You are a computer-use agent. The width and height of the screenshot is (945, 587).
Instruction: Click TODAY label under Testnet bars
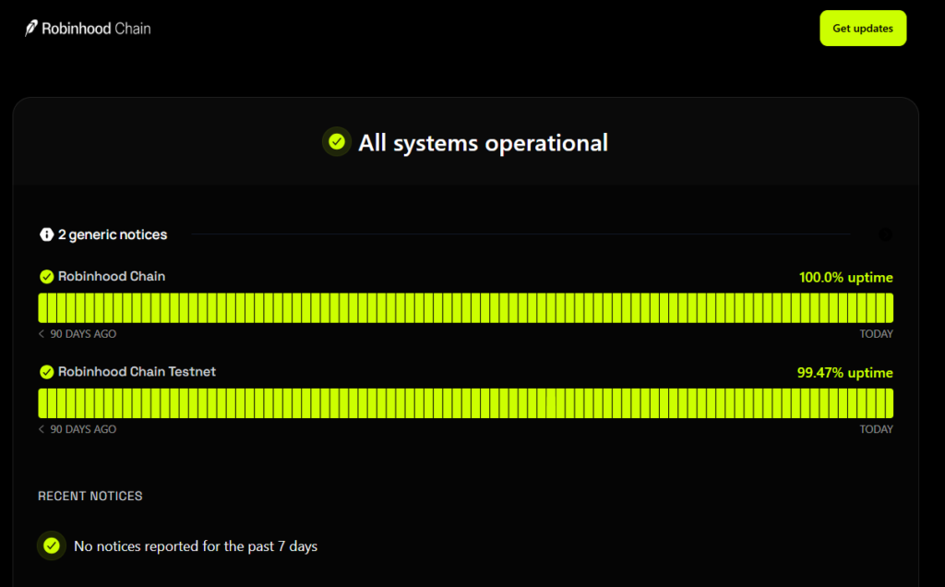877,429
